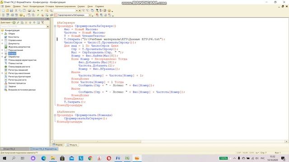Click the Windows Start button
Screen dimensions: 289x162
coord(4,158)
